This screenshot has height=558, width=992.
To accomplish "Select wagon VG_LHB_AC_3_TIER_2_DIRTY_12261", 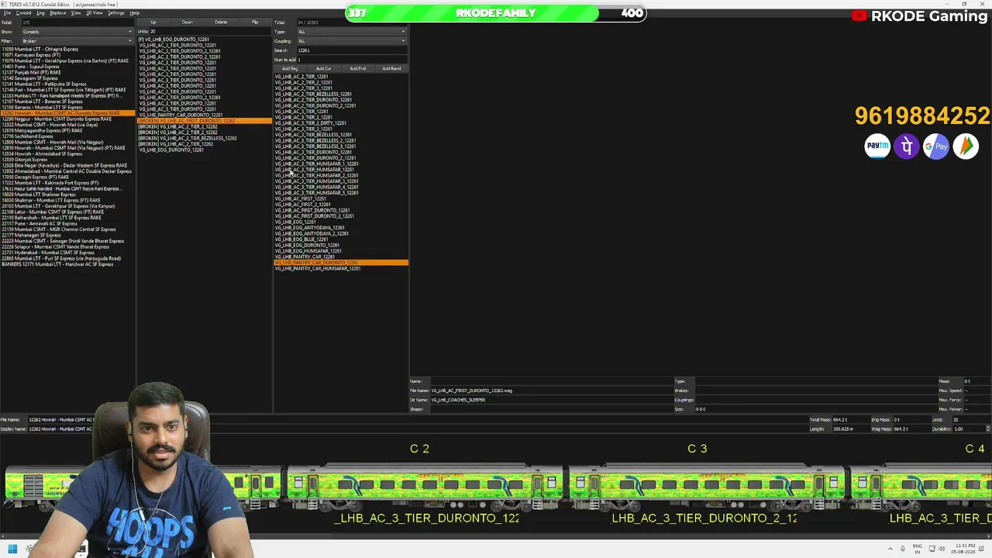I will tap(341, 123).
